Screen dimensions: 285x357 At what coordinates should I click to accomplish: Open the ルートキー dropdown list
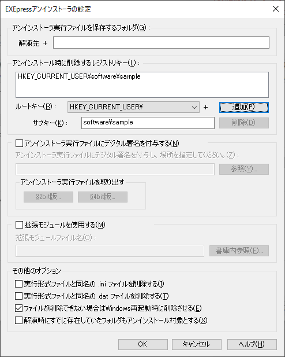(133, 107)
